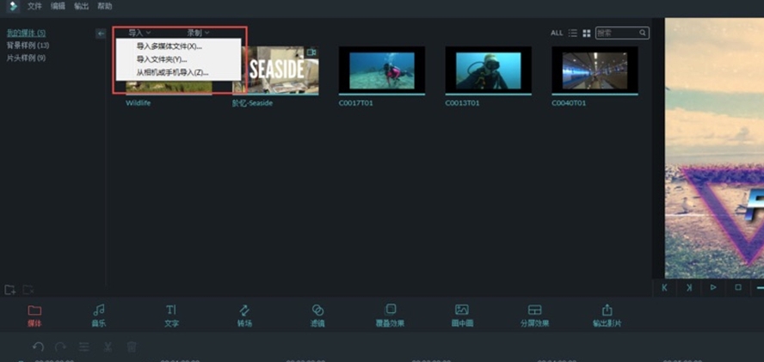Select the C0017T01 diving clip thumbnail
Screen dimensions: 764x362
381,70
